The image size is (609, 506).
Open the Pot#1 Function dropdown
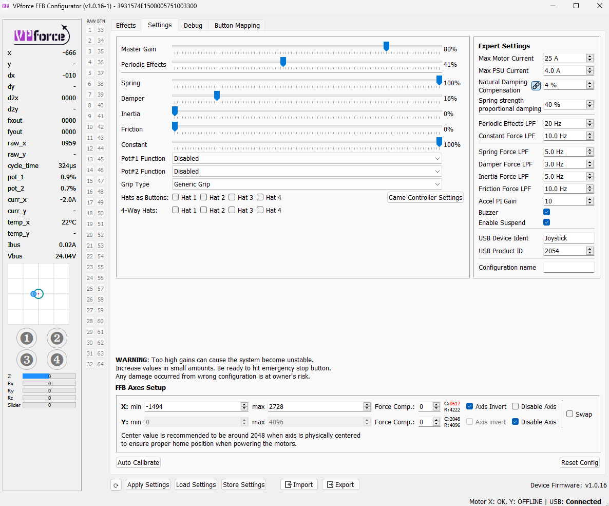click(x=307, y=159)
